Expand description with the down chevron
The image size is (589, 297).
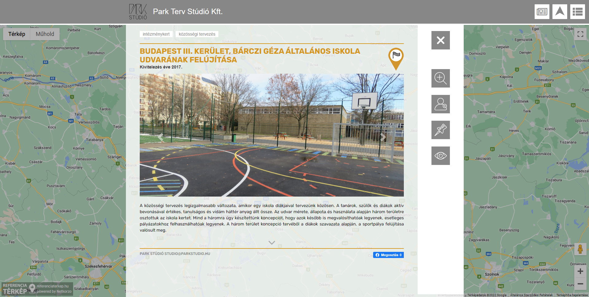pos(271,243)
